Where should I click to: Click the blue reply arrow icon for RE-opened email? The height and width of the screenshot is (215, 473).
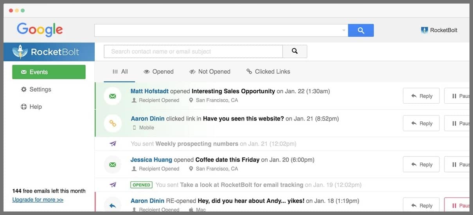pyautogui.click(x=113, y=205)
